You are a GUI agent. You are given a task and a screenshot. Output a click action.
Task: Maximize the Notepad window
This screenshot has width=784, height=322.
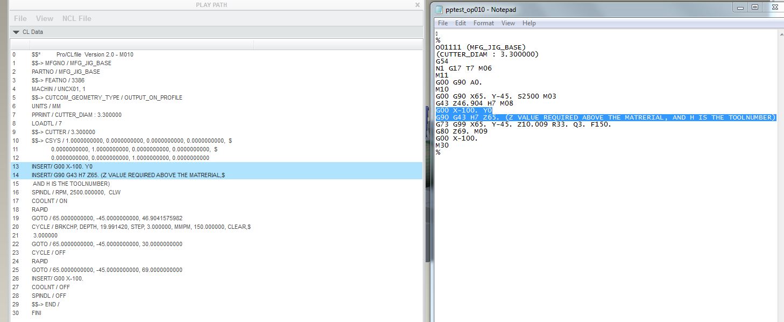click(755, 8)
